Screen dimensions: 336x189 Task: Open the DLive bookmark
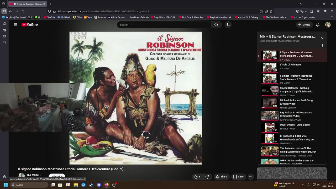coord(77,17)
